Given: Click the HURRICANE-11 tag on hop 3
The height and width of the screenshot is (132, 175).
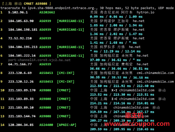Looking at the screenshot, I should (70, 30).
